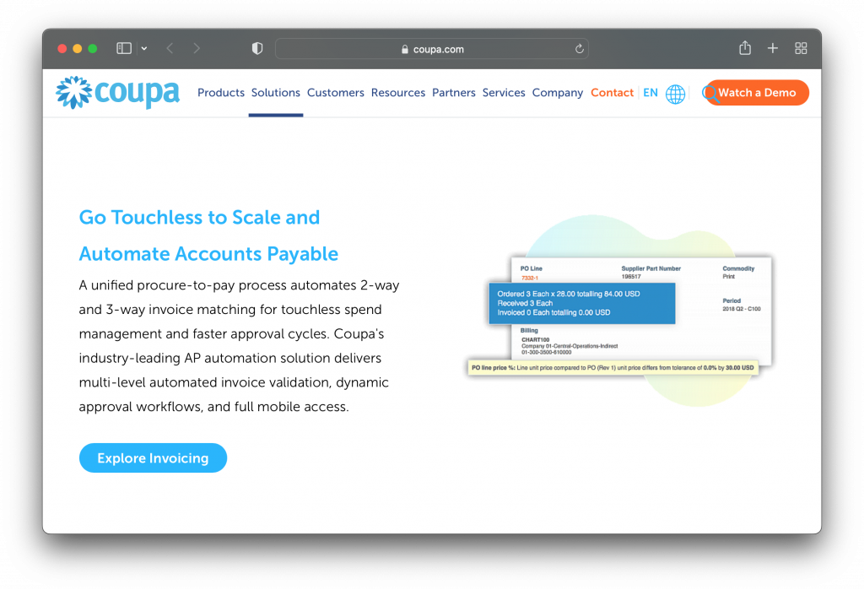The height and width of the screenshot is (590, 864).
Task: Add a new tab with plus icon
Action: pyautogui.click(x=773, y=48)
